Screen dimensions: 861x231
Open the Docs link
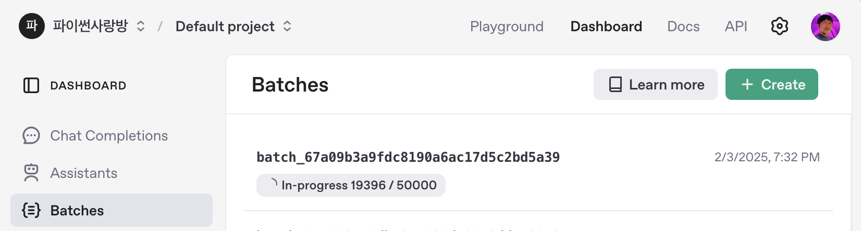pyautogui.click(x=683, y=27)
